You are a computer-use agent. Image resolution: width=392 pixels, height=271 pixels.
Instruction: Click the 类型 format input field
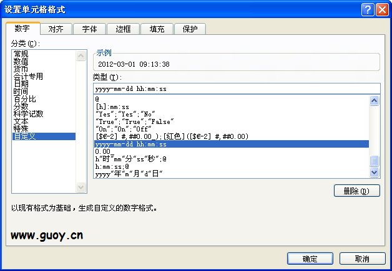[237, 89]
